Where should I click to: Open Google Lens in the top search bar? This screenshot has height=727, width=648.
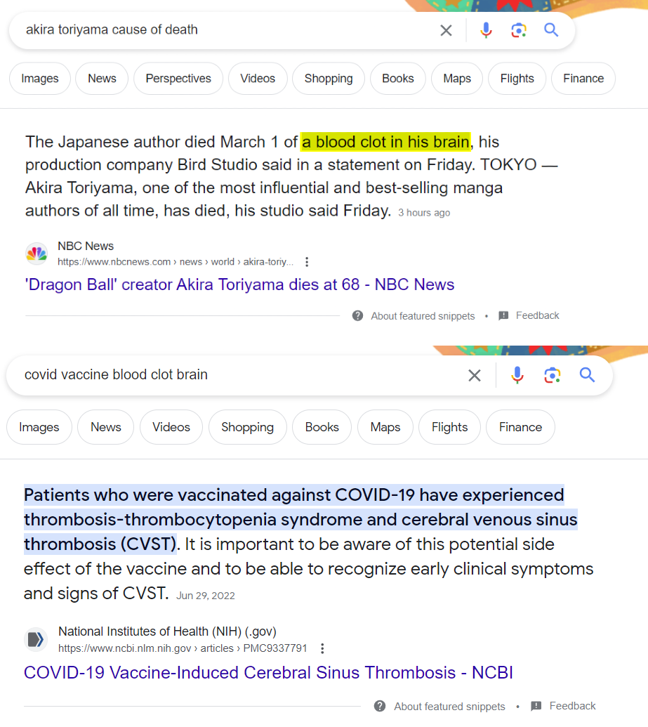(519, 31)
